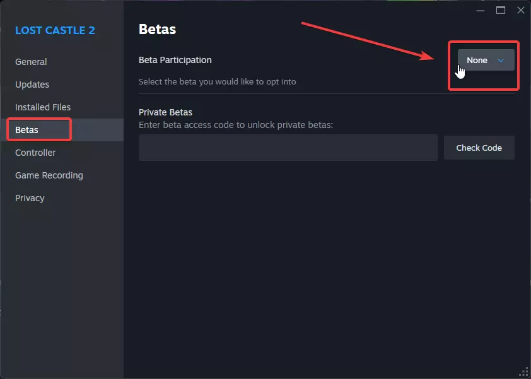Open the General settings tab

[31, 62]
